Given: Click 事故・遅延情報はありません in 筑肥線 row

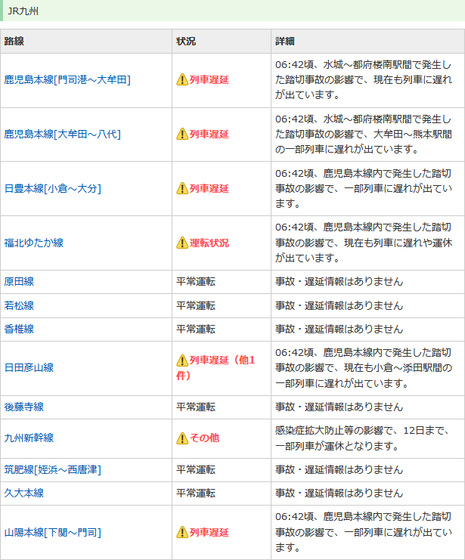Looking at the screenshot, I should click(x=339, y=469).
